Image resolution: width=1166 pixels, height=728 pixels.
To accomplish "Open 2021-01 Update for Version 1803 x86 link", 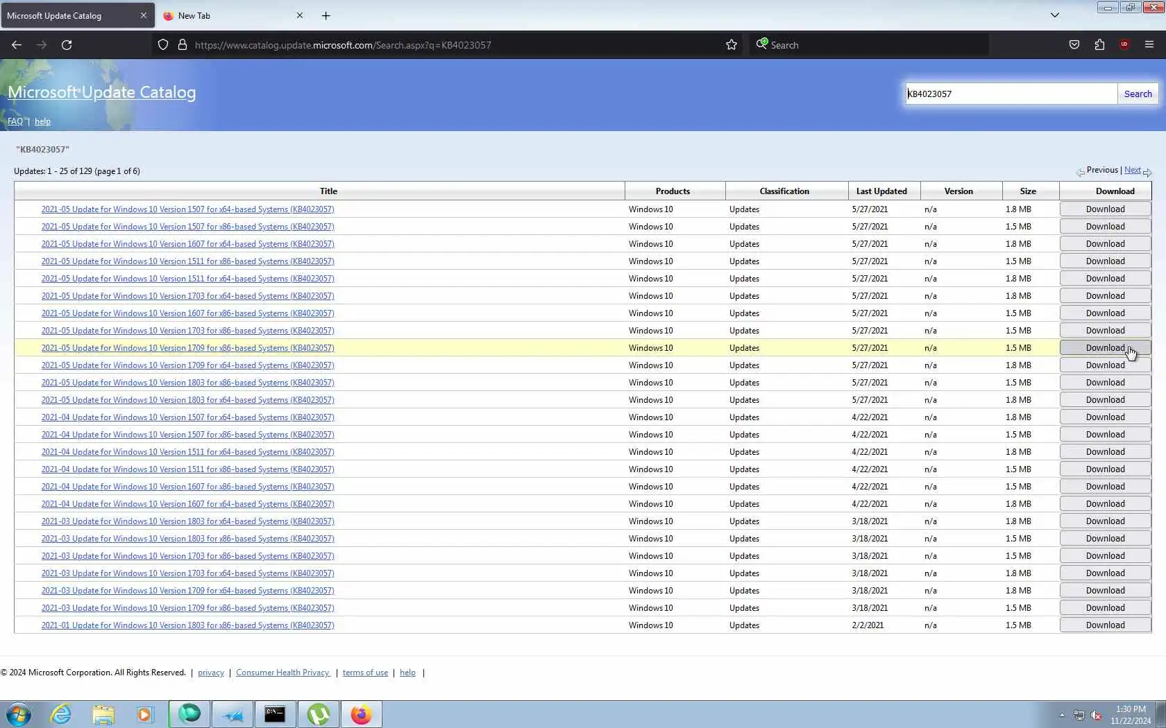I will tap(187, 625).
